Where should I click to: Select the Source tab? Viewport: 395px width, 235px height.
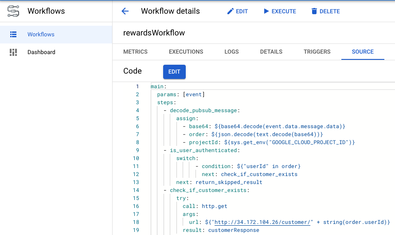362,51
